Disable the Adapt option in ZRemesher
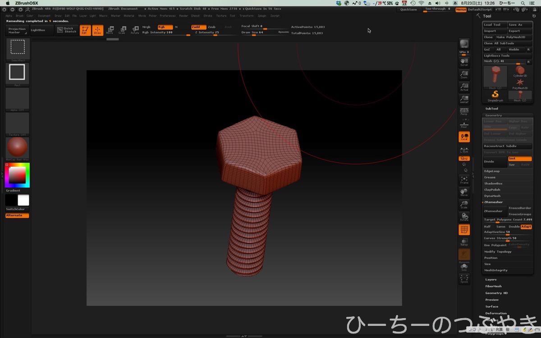Screen dimensions: 541x338 pos(526,227)
